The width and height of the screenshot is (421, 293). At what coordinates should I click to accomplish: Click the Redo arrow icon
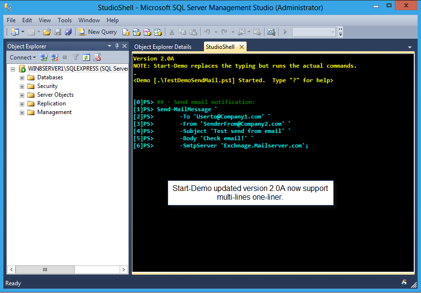pyautogui.click(x=224, y=32)
